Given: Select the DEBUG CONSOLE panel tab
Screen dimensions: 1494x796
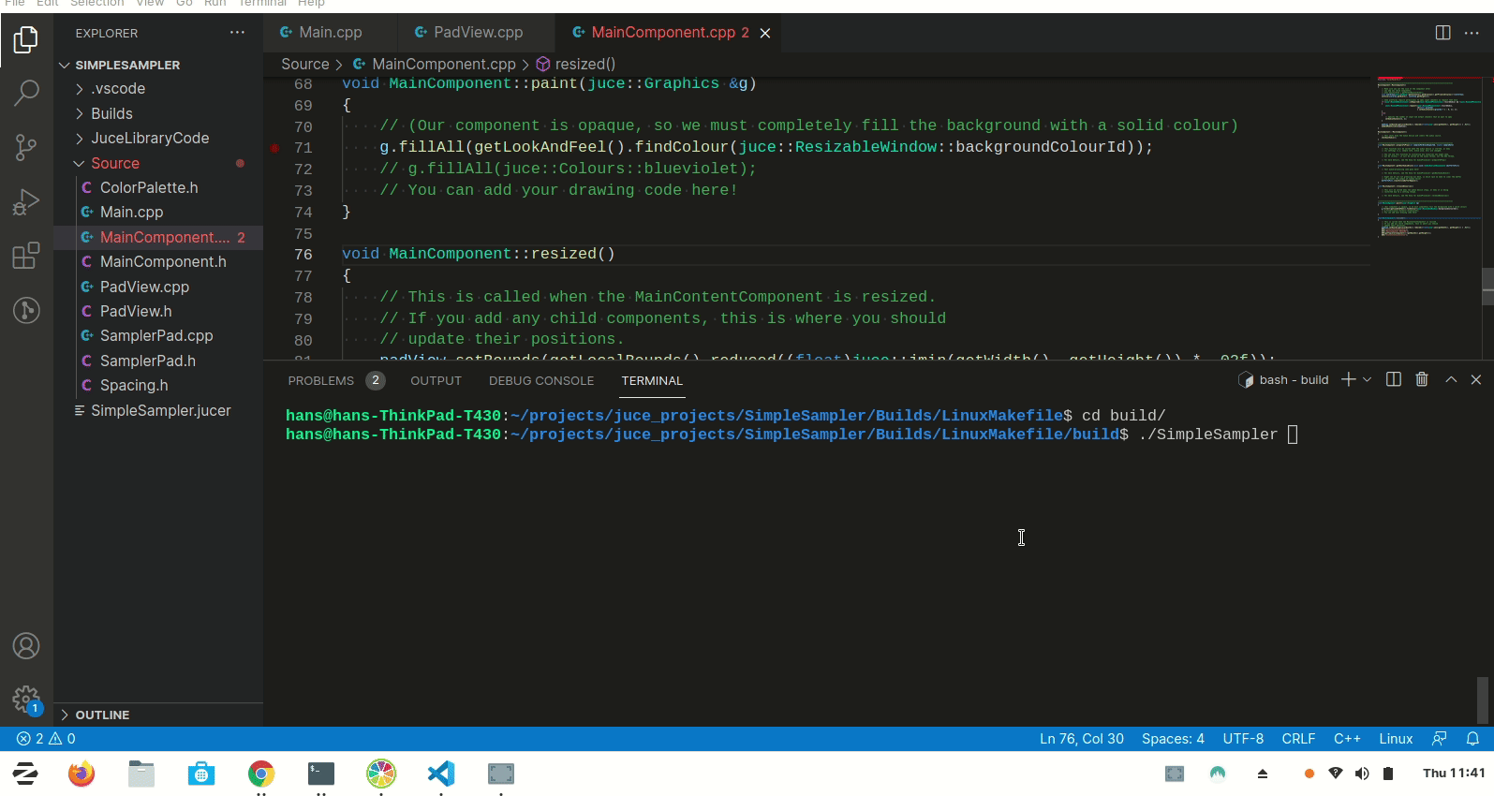Looking at the screenshot, I should tap(541, 380).
